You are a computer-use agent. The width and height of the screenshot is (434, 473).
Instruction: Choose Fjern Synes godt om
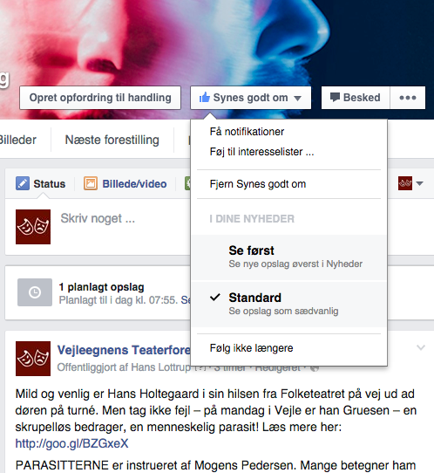tap(258, 184)
